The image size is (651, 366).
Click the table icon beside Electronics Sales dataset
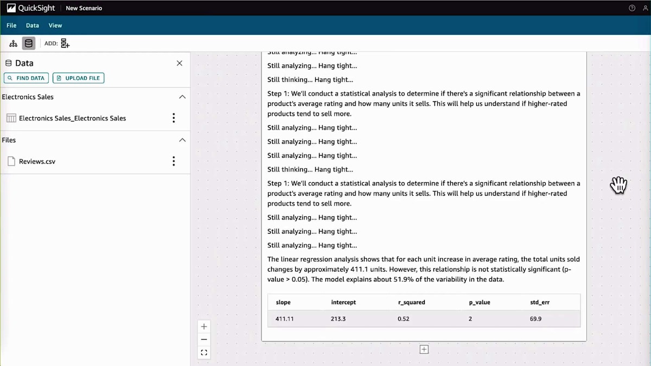(11, 118)
